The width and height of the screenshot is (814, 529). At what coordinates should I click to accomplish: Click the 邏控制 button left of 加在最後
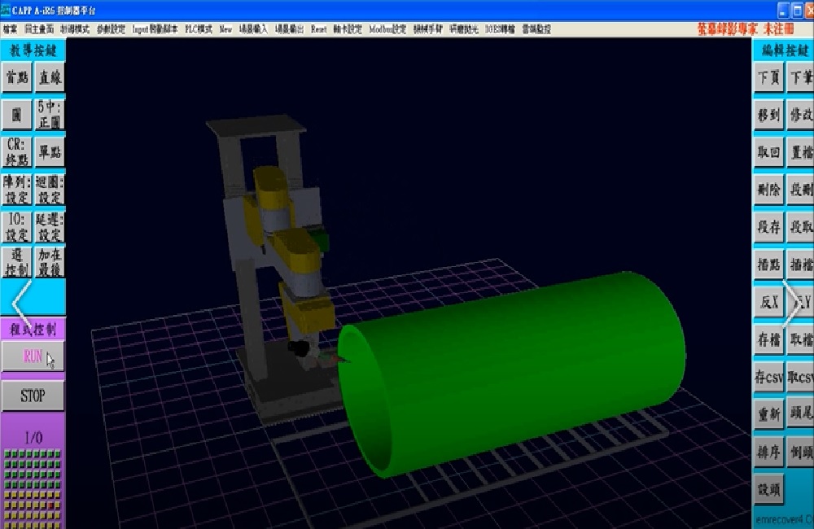16,262
